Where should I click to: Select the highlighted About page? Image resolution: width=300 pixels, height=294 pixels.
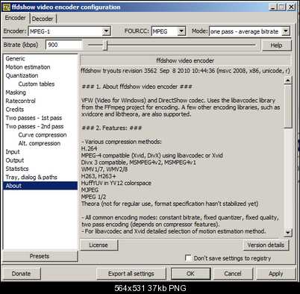click(x=40, y=186)
